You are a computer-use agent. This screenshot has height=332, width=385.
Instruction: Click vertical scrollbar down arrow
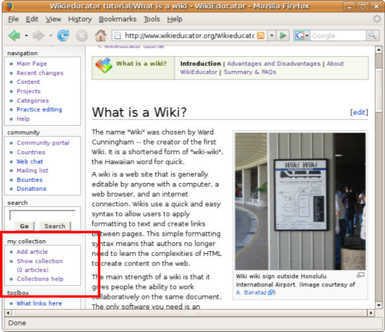(x=378, y=305)
